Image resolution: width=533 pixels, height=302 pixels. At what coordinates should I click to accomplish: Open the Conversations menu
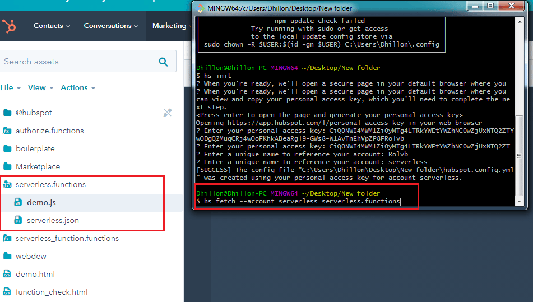coord(111,26)
